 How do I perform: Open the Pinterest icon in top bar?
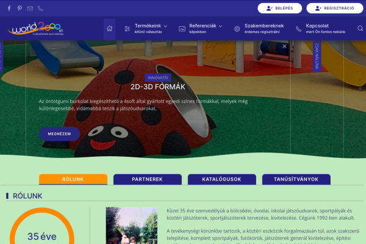coord(20,9)
